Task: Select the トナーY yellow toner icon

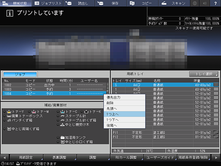Action: coord(9,112)
